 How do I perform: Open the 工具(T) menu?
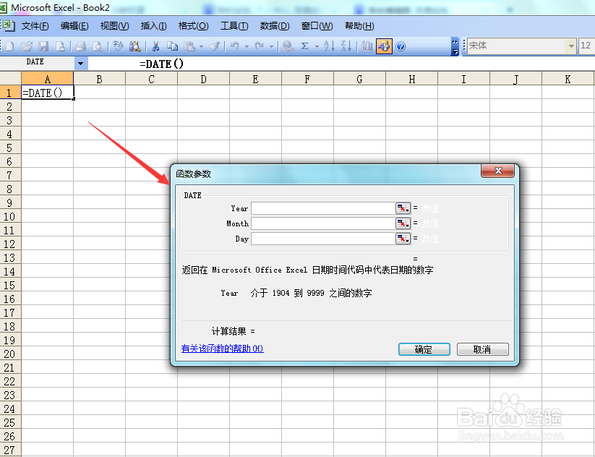(x=234, y=26)
